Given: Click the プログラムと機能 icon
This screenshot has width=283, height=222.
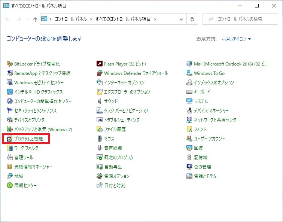Looking at the screenshot, I should pyautogui.click(x=10, y=139).
